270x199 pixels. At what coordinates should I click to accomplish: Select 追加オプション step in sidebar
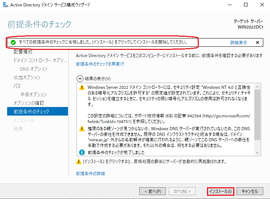pyautogui.click(x=27, y=77)
